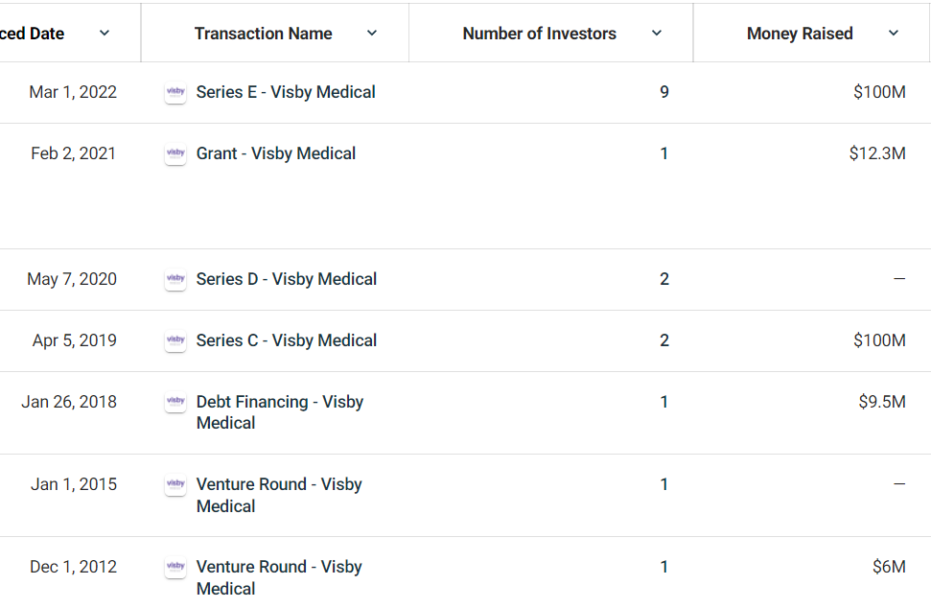Open Money Raised column dropdown arrow
The height and width of the screenshot is (608, 931).
(x=894, y=34)
